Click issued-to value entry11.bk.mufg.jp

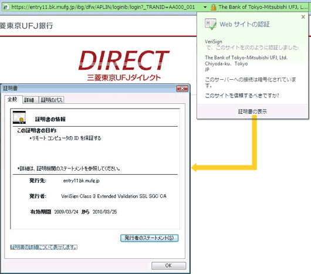tap(82, 181)
